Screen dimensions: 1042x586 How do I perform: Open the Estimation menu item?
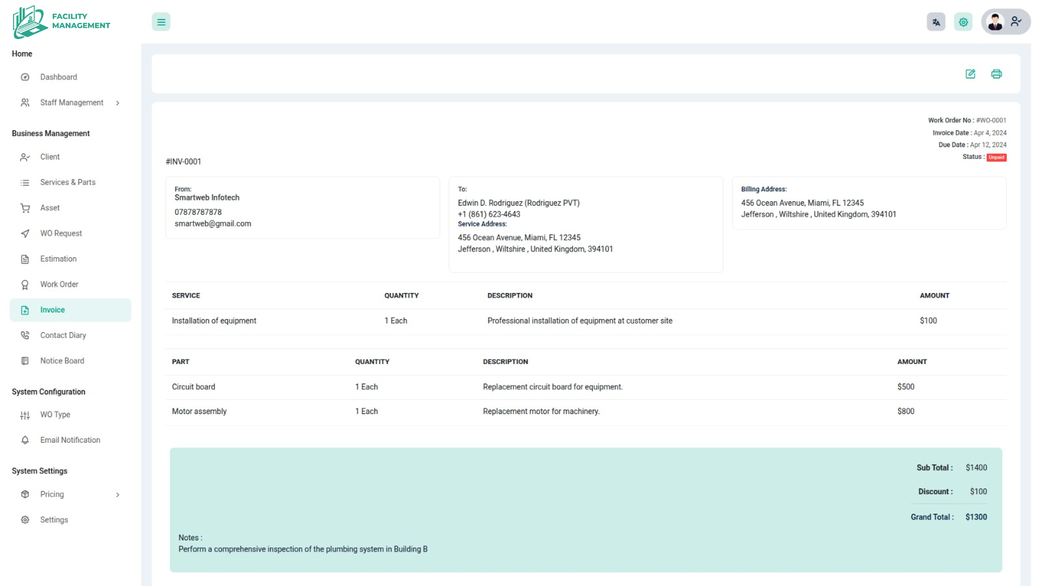click(x=59, y=259)
